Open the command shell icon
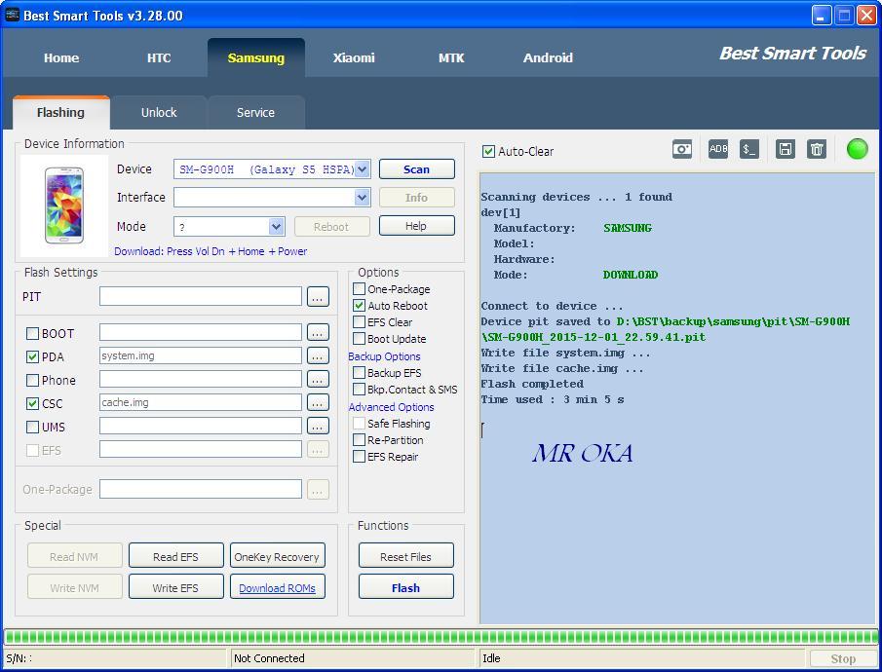 [748, 150]
